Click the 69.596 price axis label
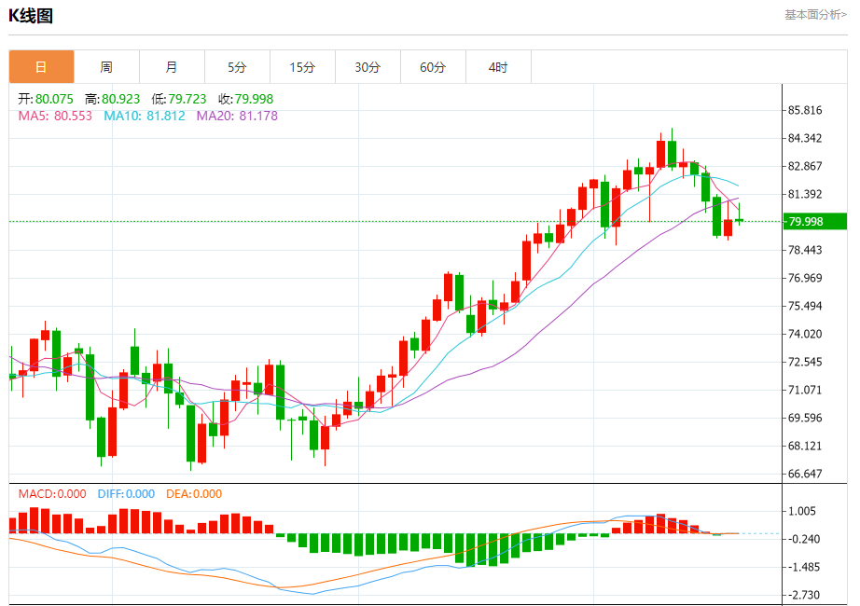This screenshot has width=860, height=606. tap(805, 418)
